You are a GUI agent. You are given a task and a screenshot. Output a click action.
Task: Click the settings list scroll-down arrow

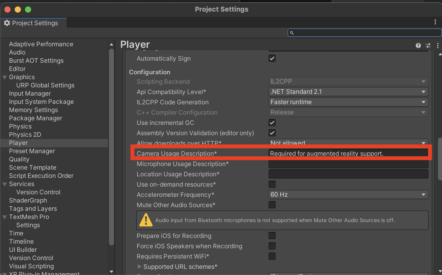coord(111,271)
